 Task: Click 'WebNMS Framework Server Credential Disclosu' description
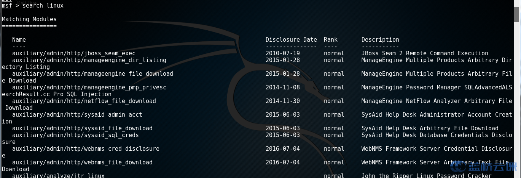437,149
